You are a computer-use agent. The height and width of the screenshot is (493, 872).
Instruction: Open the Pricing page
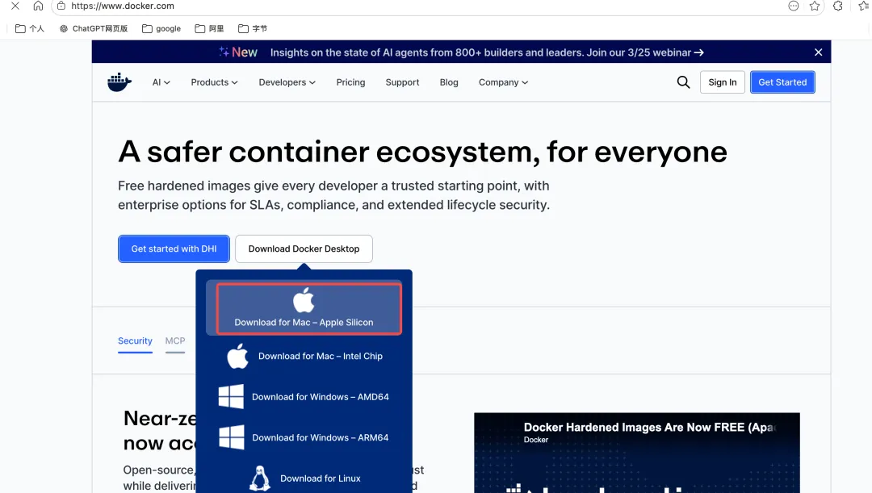click(x=351, y=82)
